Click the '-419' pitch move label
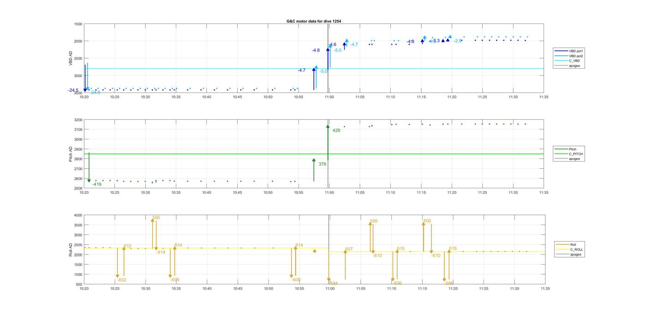The height and width of the screenshot is (319, 646). (x=97, y=184)
